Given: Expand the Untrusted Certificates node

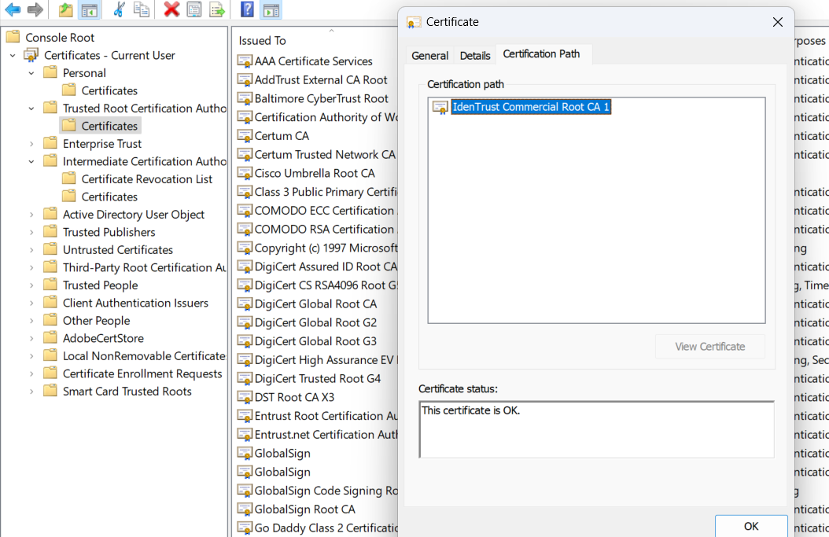Looking at the screenshot, I should [31, 250].
